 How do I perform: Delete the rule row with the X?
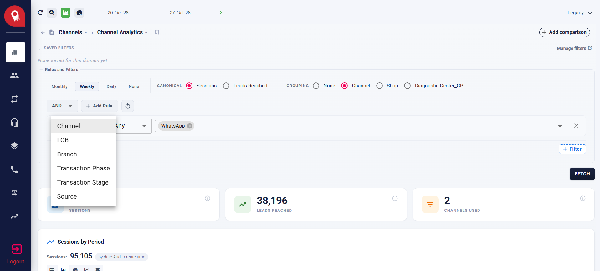576,126
